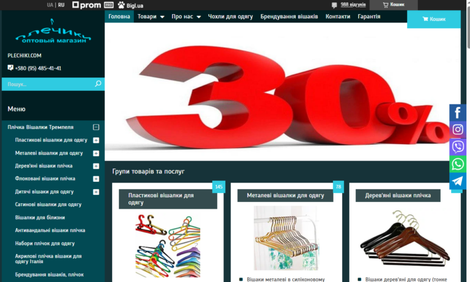Click the phone icon beside +380 number
This screenshot has height=282, width=470.
[x=10, y=68]
